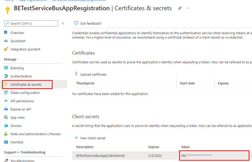The image size is (252, 162).
Task: Click the Owners people icon
Action: point(6,126)
